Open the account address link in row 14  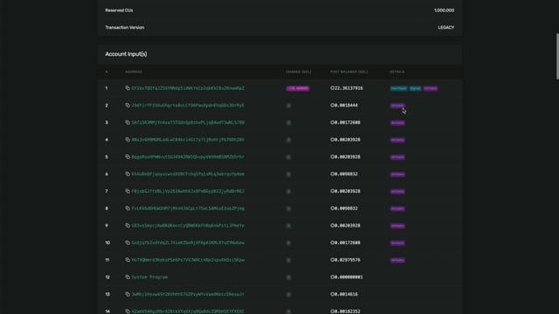188,311
